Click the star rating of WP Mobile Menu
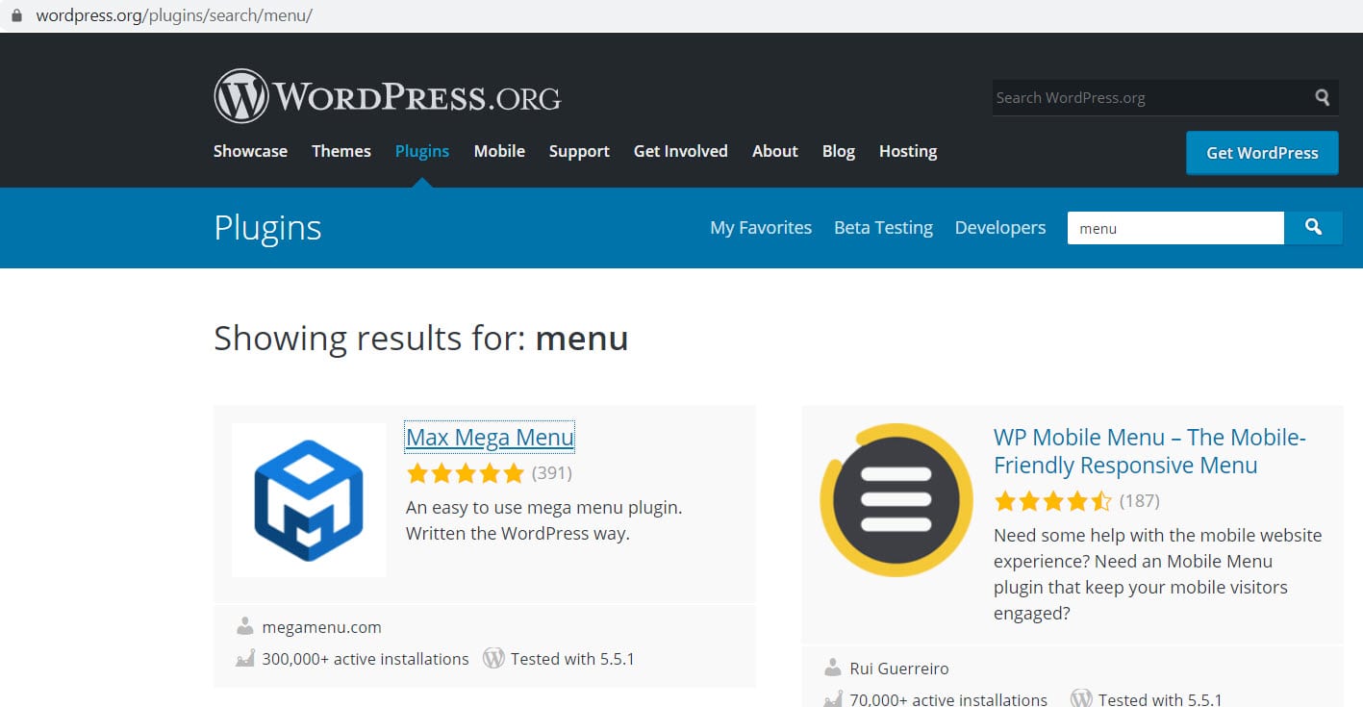Screen dimensions: 1363x707 pos(1052,501)
